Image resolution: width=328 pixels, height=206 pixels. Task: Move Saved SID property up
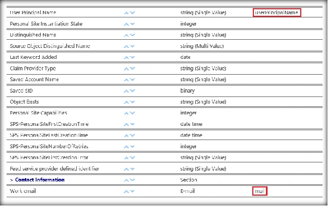[x=126, y=91]
